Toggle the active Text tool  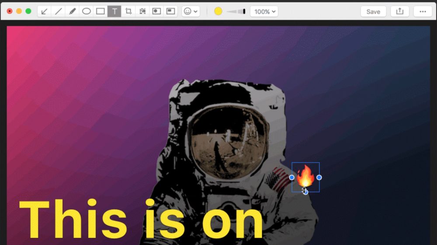[x=114, y=11]
